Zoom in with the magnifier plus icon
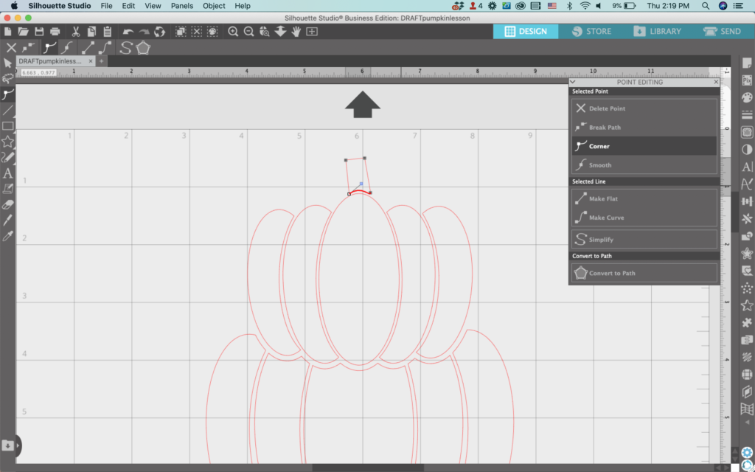Image resolution: width=755 pixels, height=472 pixels. (x=233, y=32)
